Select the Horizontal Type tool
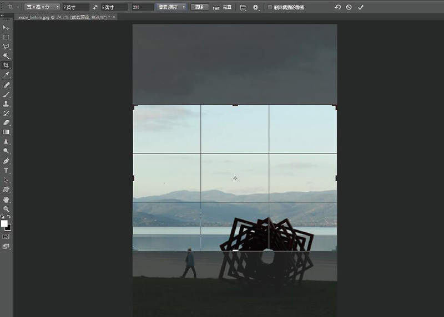Viewport: 444px width, 317px height. [6, 170]
